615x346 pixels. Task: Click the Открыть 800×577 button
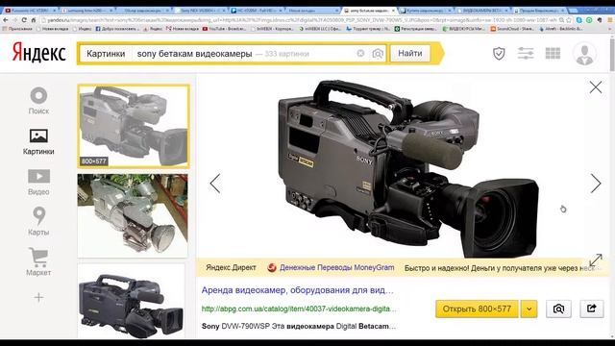477,309
